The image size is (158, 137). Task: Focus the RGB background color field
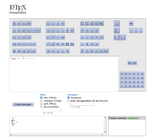(82, 104)
